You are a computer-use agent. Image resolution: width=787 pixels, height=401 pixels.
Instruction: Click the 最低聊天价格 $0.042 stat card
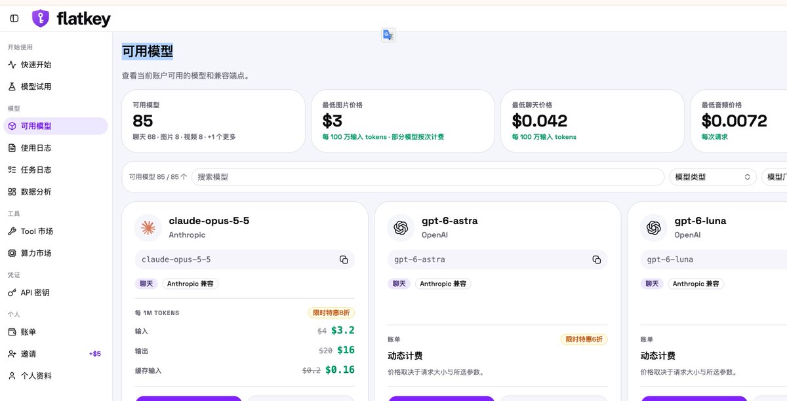tap(593, 121)
